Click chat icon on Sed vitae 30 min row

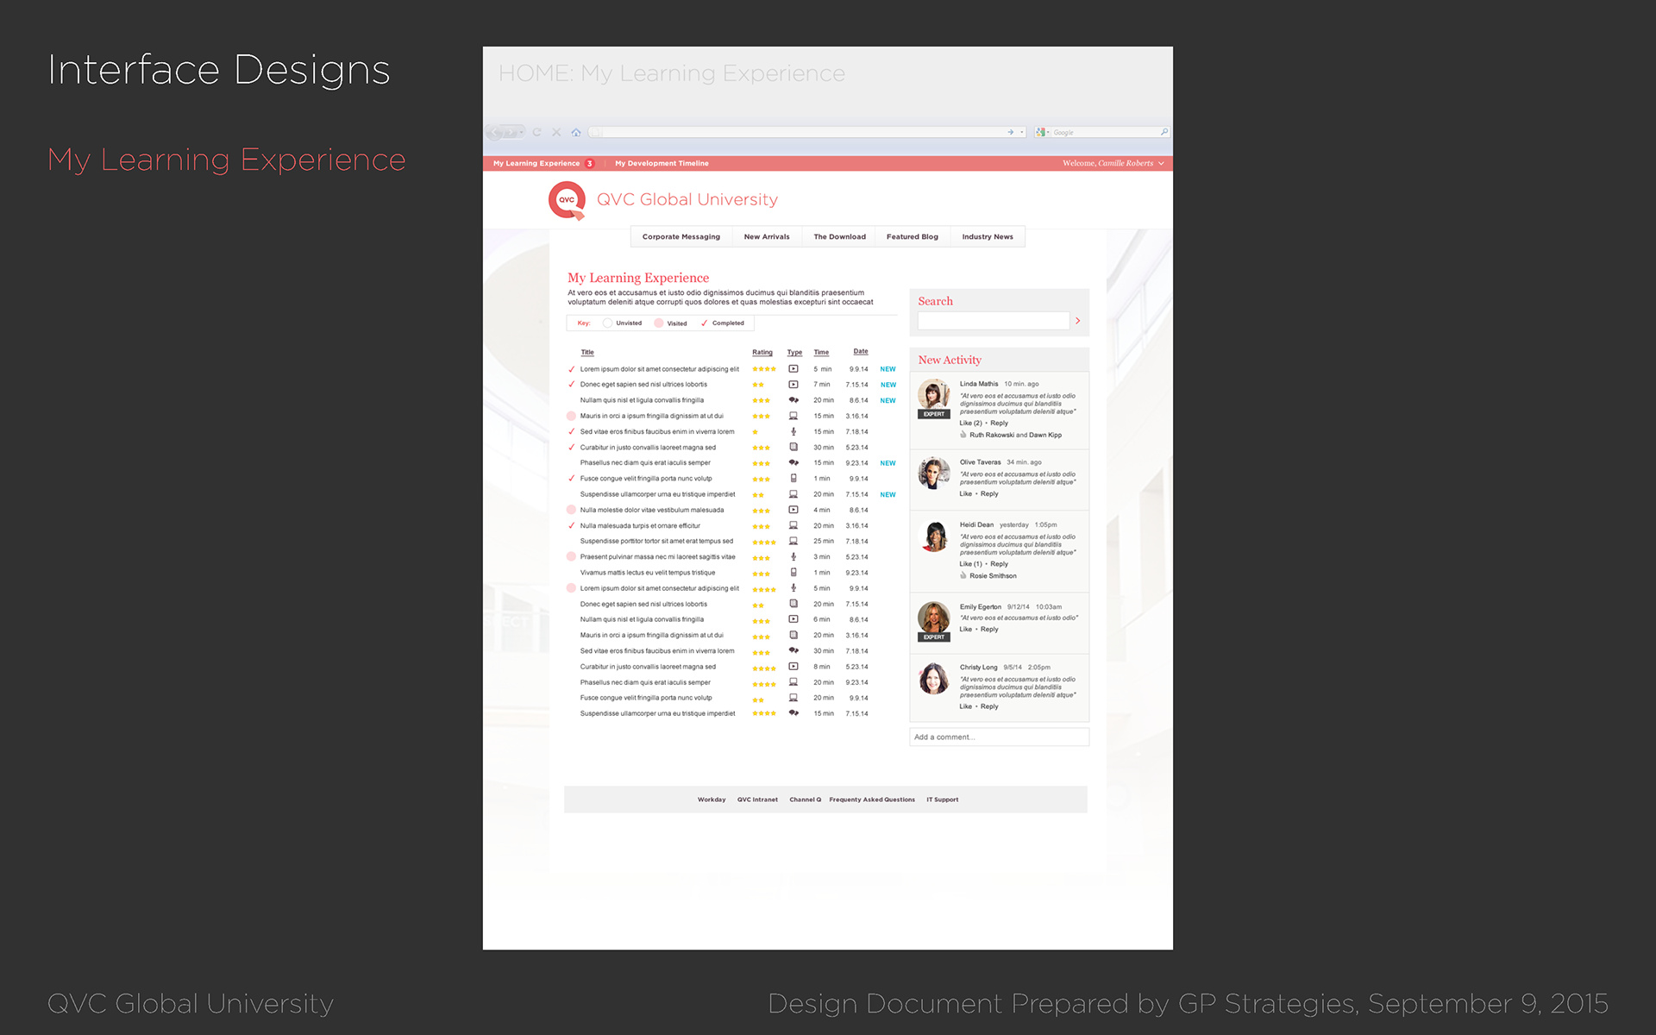point(793,651)
